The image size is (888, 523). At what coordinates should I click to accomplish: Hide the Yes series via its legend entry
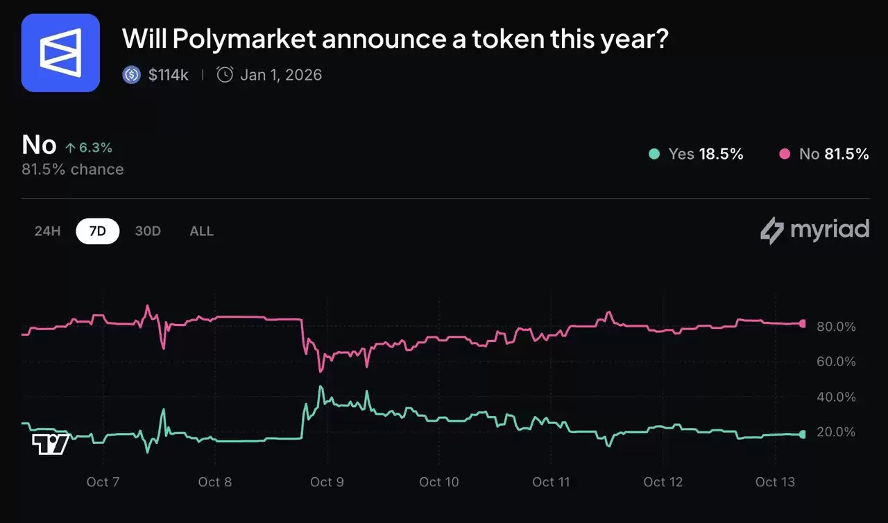pyautogui.click(x=697, y=154)
